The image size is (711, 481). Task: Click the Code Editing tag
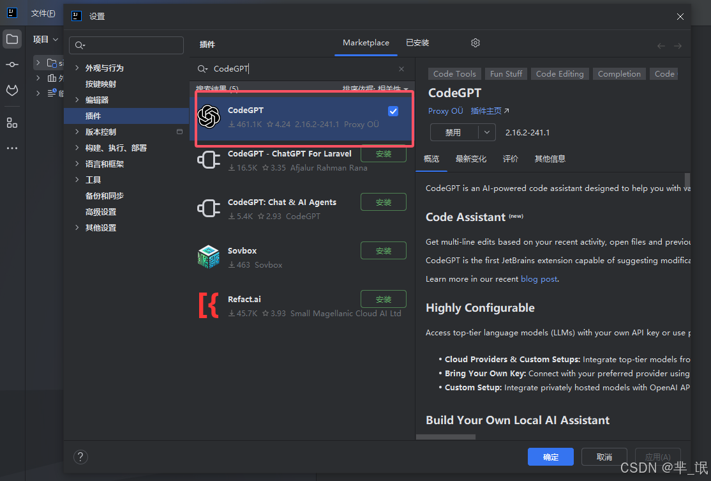(560, 74)
